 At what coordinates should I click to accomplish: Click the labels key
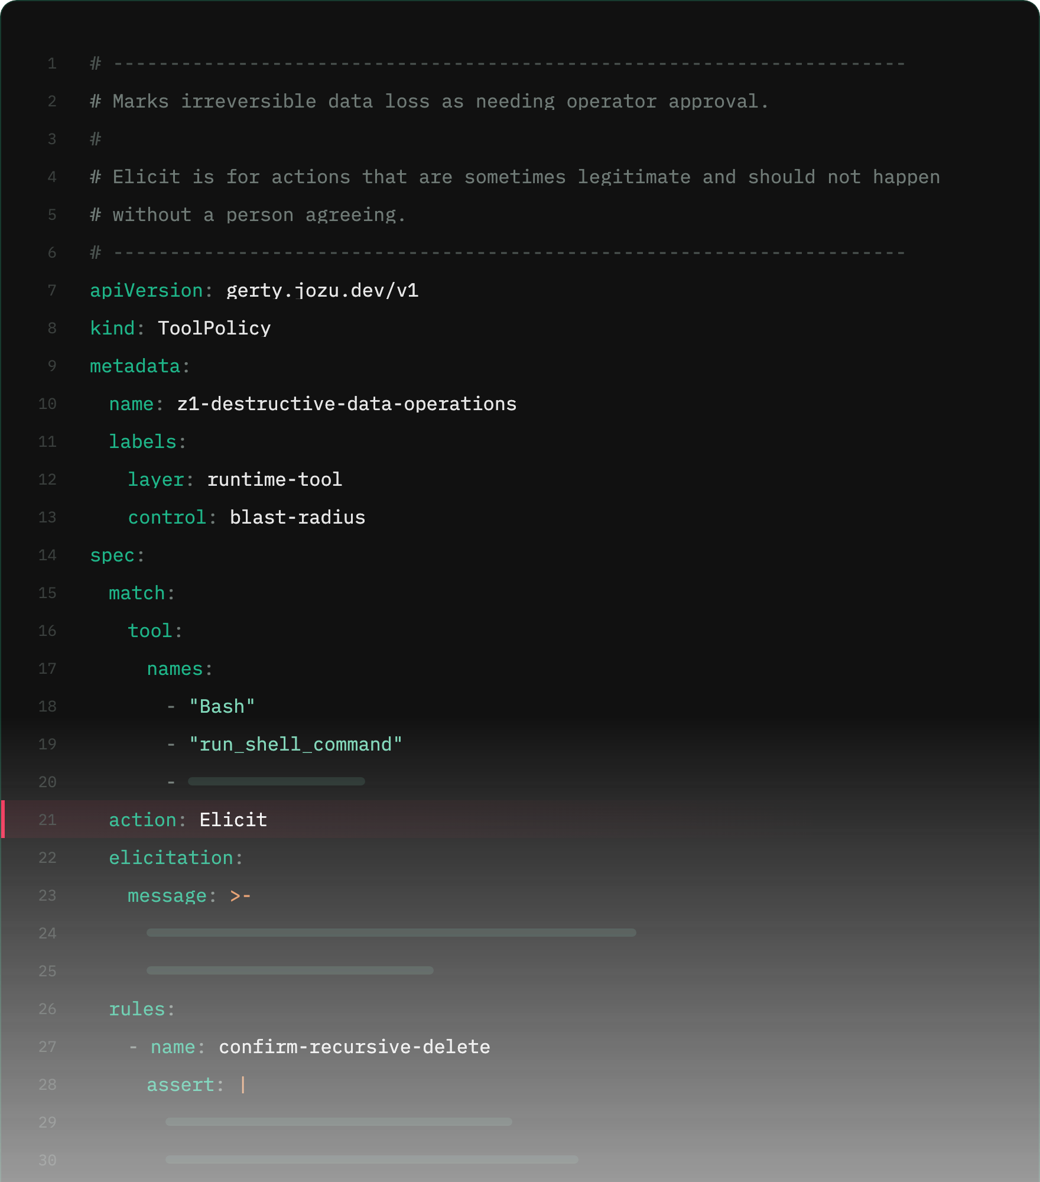(x=142, y=442)
